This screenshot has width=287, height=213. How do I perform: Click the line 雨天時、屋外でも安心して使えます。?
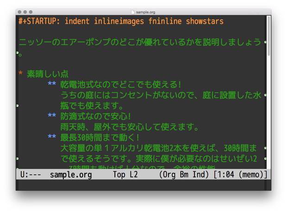(x=130, y=127)
